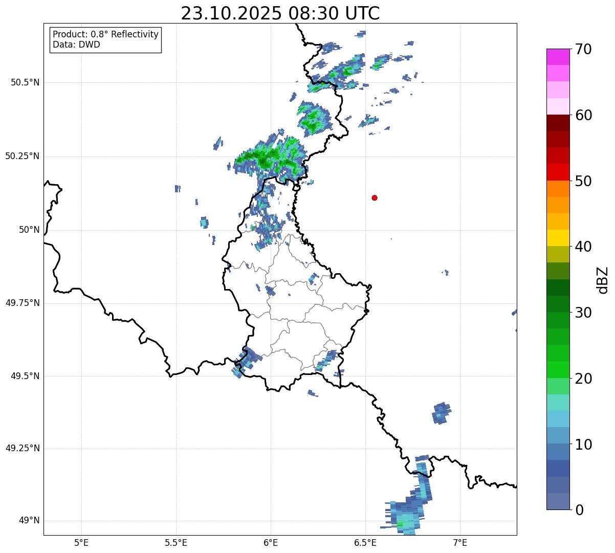The height and width of the screenshot is (553, 615).
Task: Click the colorbar 50 tick label
Action: click(583, 181)
